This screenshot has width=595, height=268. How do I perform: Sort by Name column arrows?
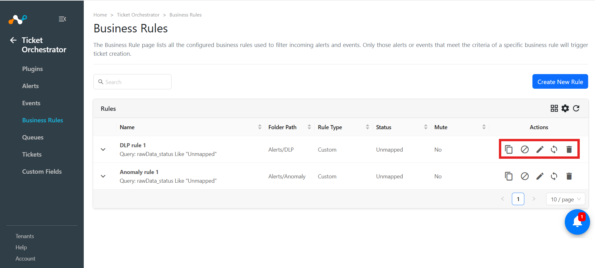tap(260, 127)
